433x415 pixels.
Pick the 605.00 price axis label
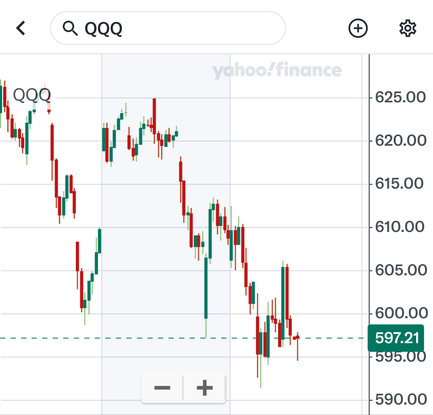(x=399, y=270)
